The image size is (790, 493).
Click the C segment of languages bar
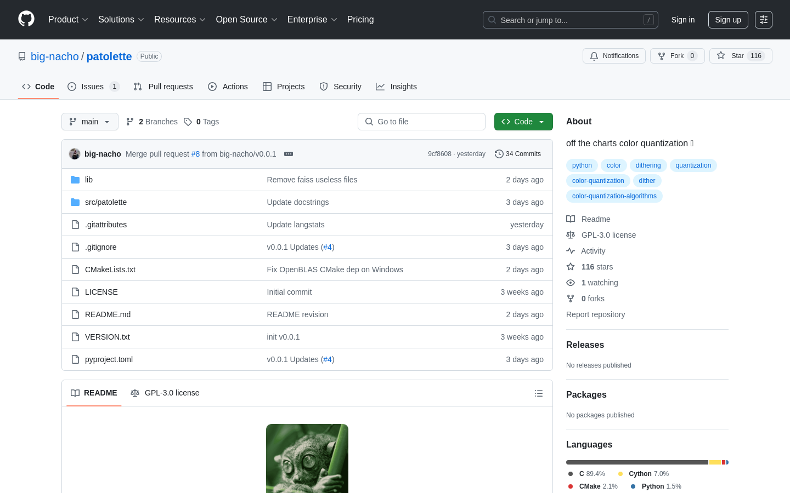click(x=637, y=462)
